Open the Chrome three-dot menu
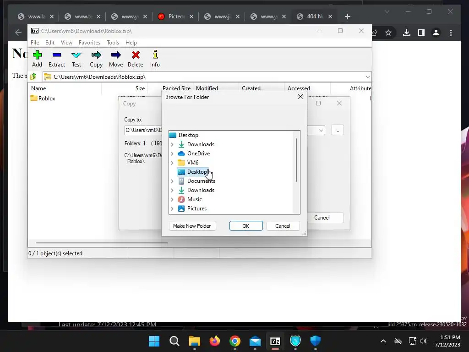469x352 pixels. (451, 33)
